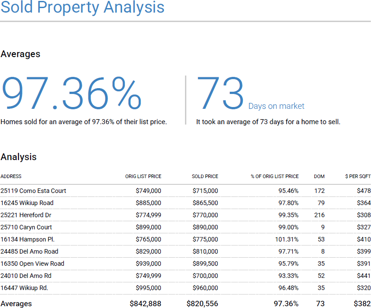Click the $939,000 list price for Open View Road

[148, 263]
